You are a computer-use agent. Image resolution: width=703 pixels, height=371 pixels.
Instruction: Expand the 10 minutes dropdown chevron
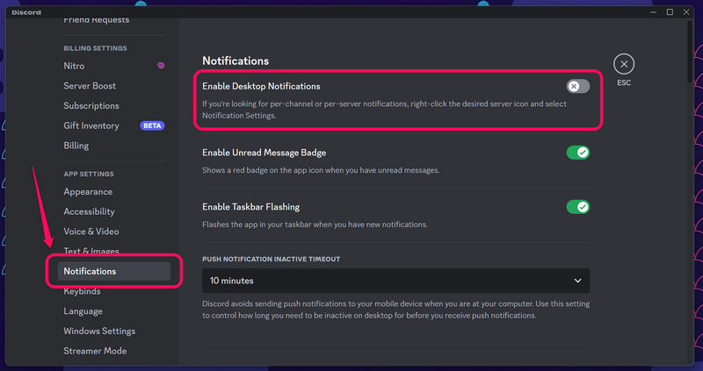click(x=577, y=281)
